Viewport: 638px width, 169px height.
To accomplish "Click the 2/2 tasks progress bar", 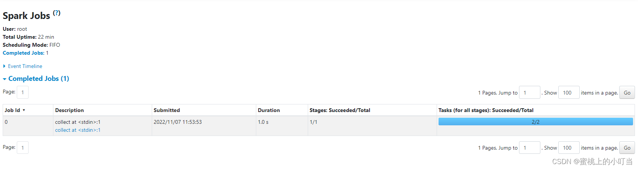I will [x=535, y=122].
